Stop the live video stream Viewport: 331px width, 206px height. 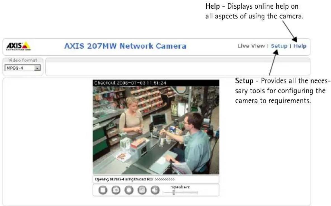pos(103,190)
